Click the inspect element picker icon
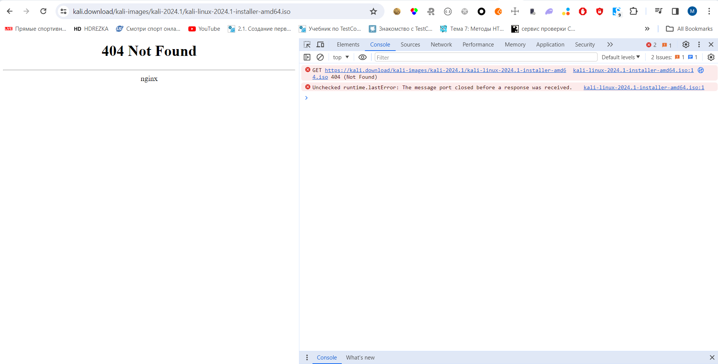This screenshot has height=364, width=718. tap(307, 45)
